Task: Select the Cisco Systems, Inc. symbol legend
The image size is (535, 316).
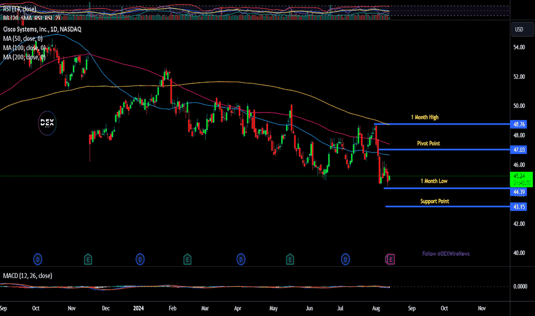Action: pos(42,29)
